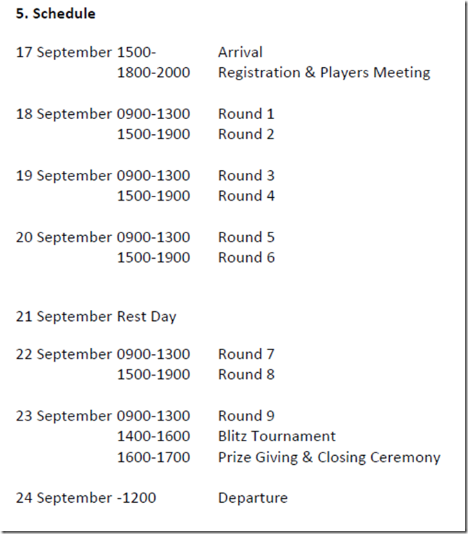Select the "Round 8" entry
The image size is (468, 534).
pos(246,374)
